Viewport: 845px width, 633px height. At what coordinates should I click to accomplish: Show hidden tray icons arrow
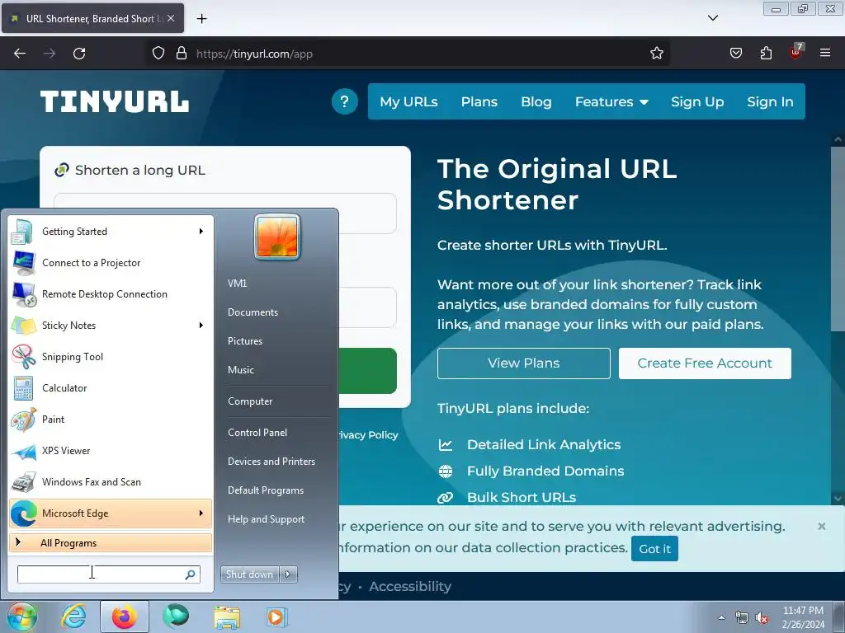point(721,617)
